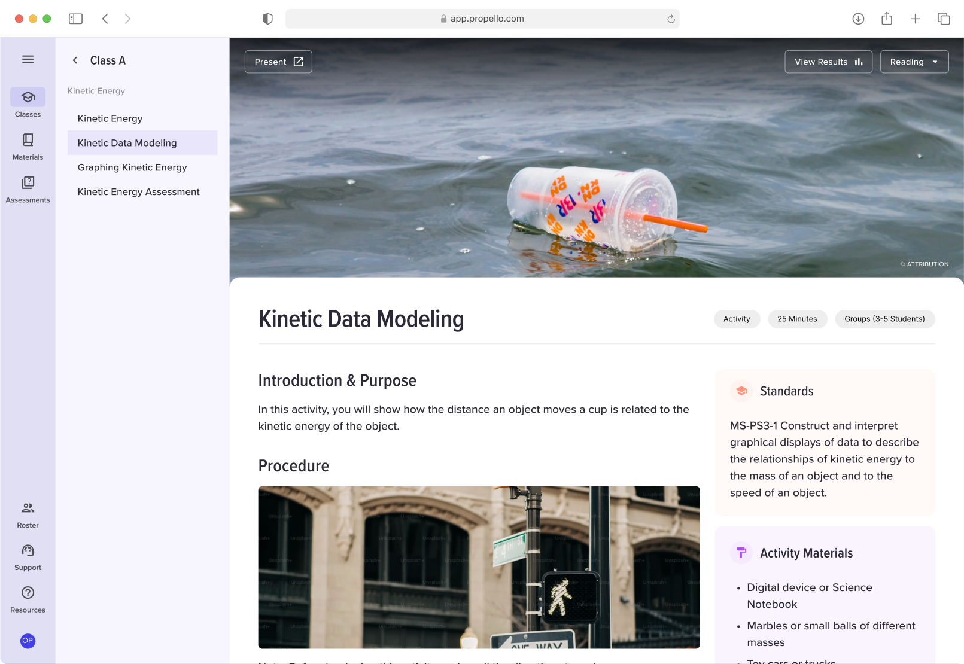This screenshot has width=964, height=664.
Task: Click the Procedure heading
Action: (293, 466)
